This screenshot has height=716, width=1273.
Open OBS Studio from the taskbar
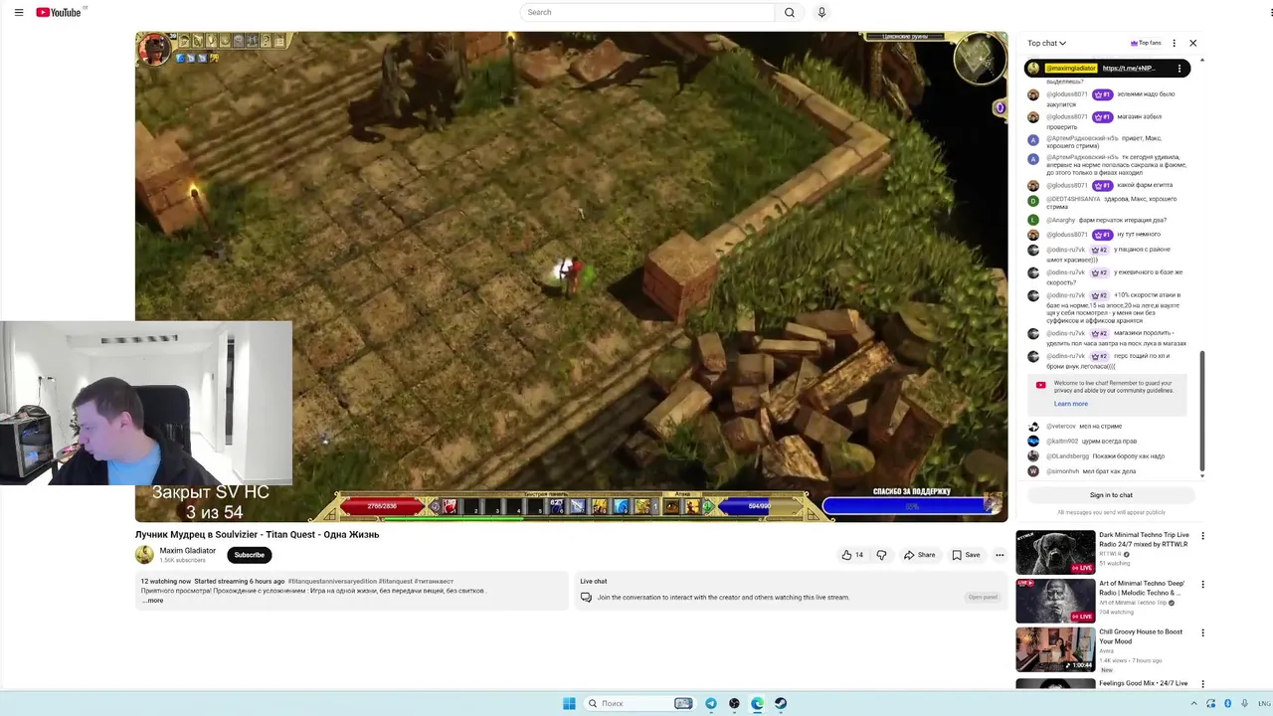(x=734, y=703)
